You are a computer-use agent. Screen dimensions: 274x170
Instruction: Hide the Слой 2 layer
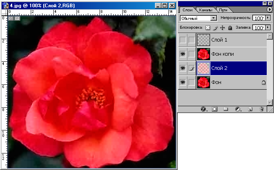(183, 68)
